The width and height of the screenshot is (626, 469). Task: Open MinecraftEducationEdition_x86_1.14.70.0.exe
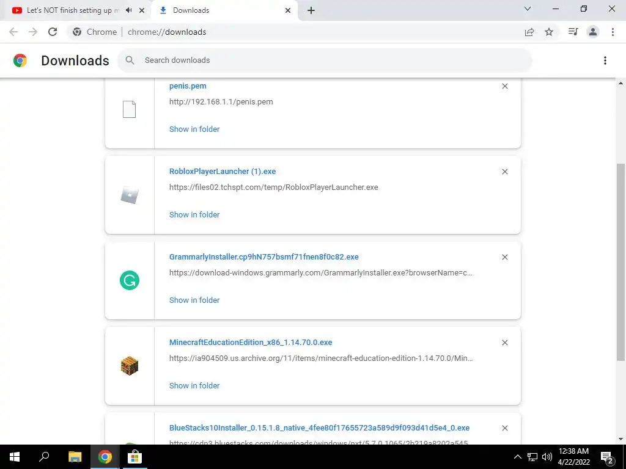pos(251,343)
